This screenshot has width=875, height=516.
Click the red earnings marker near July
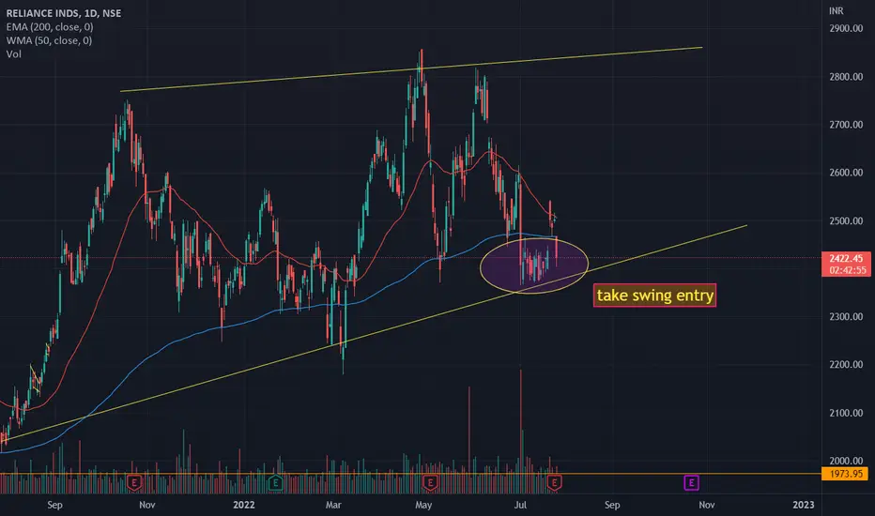tap(554, 482)
